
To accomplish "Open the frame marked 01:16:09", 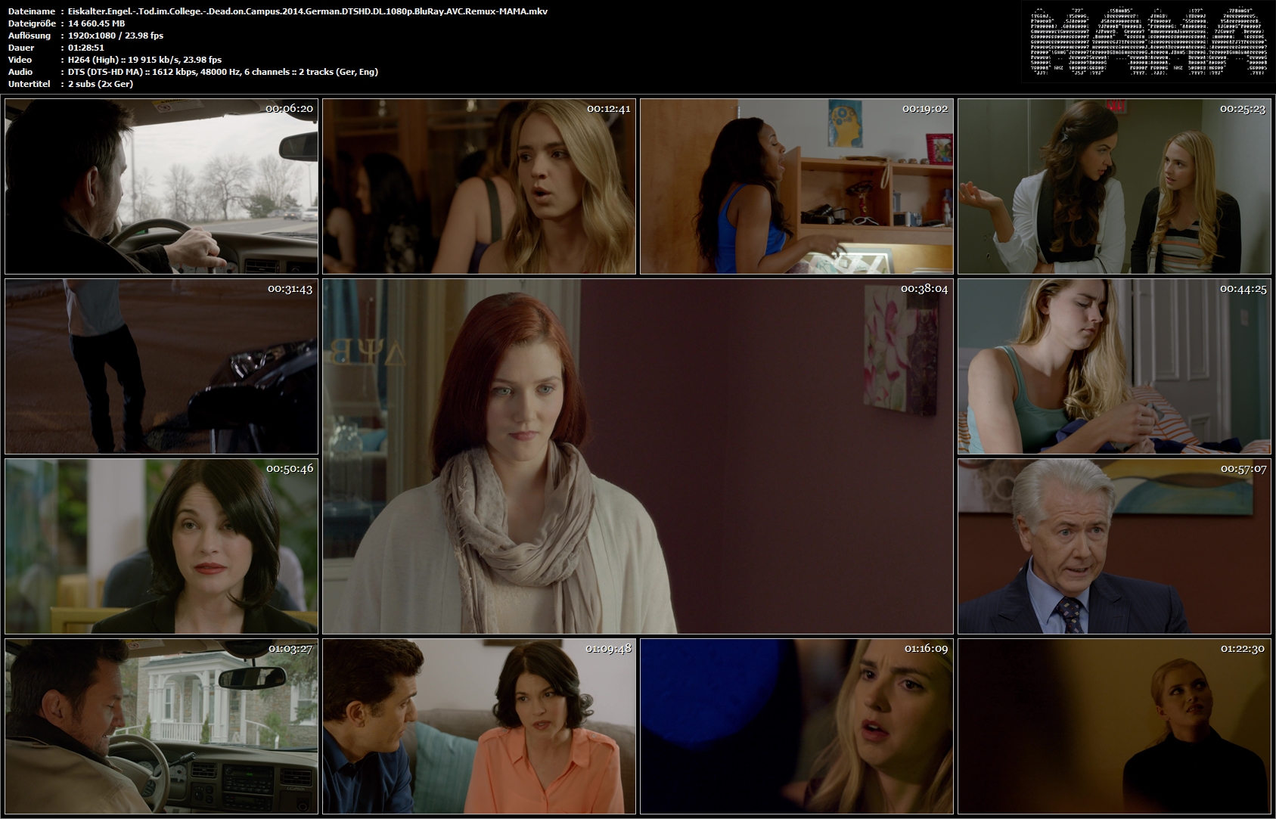I will pyautogui.click(x=796, y=726).
